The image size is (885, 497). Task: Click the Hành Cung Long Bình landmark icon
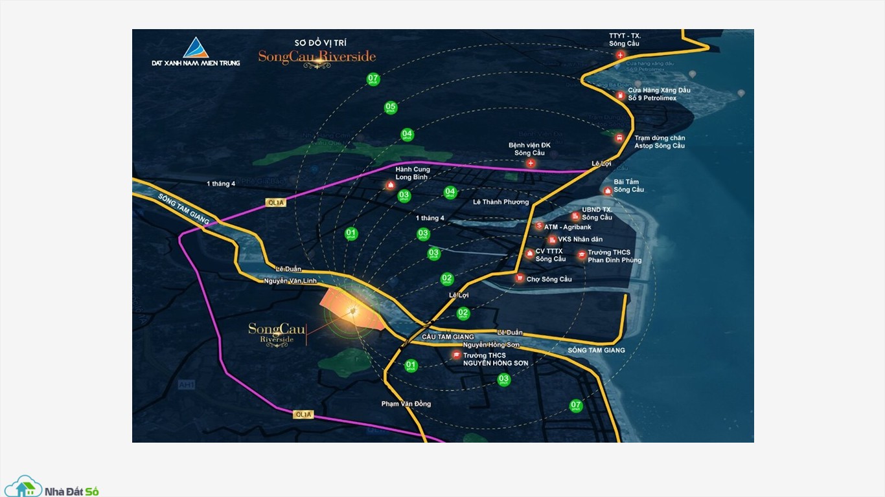(390, 186)
